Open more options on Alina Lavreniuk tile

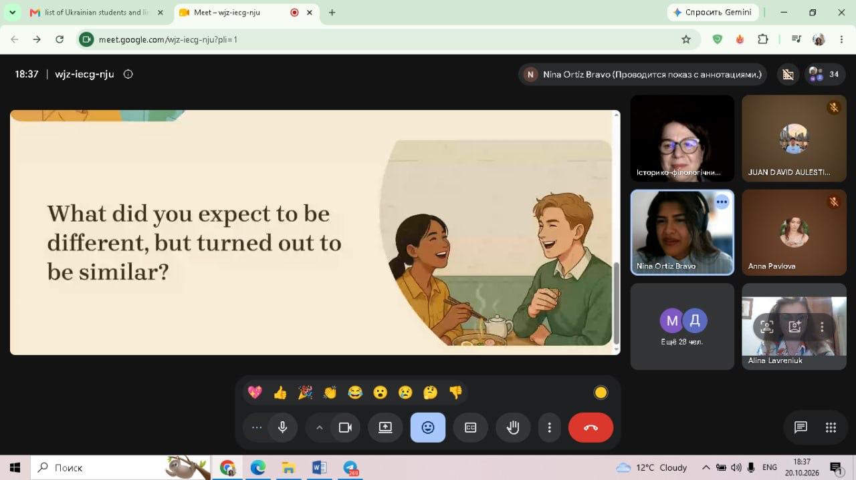[x=822, y=326]
